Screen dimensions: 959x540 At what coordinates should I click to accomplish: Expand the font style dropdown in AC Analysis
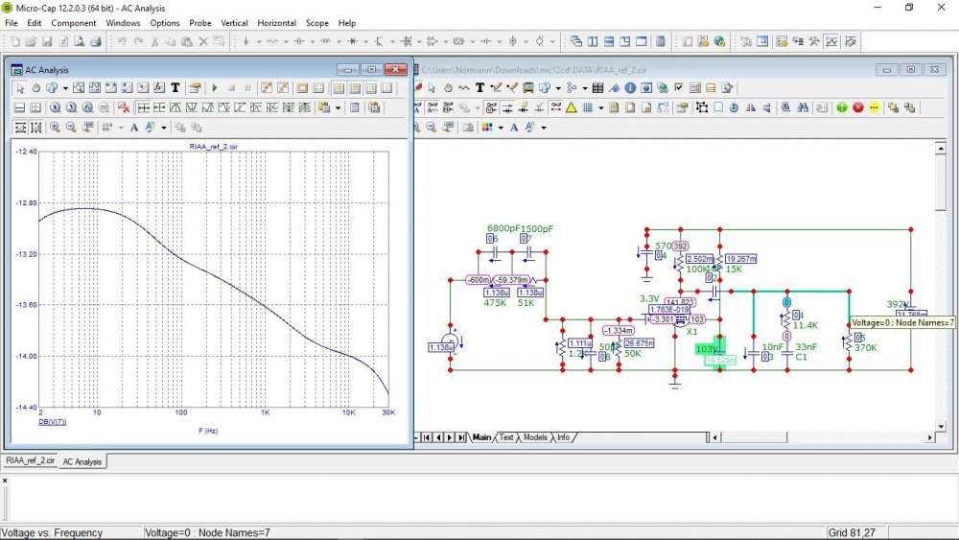click(x=164, y=127)
